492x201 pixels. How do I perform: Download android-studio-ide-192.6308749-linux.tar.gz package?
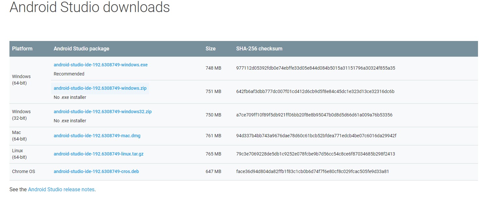pos(99,154)
